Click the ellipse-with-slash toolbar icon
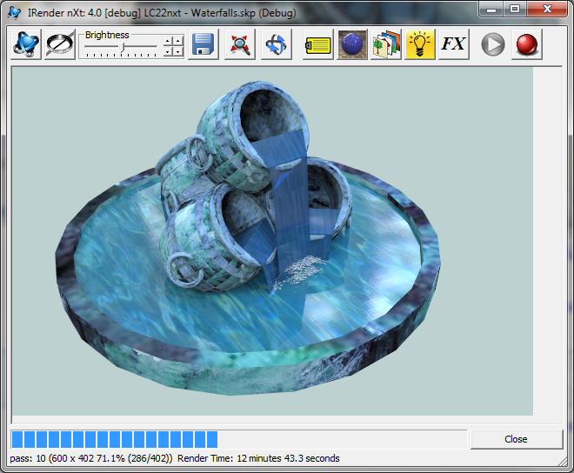This screenshot has height=473, width=574. coord(60,44)
